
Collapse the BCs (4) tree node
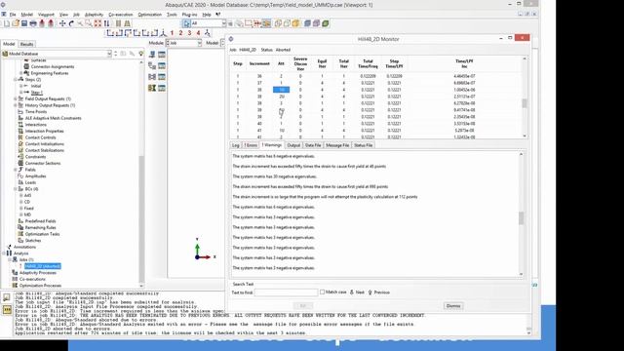coord(16,189)
